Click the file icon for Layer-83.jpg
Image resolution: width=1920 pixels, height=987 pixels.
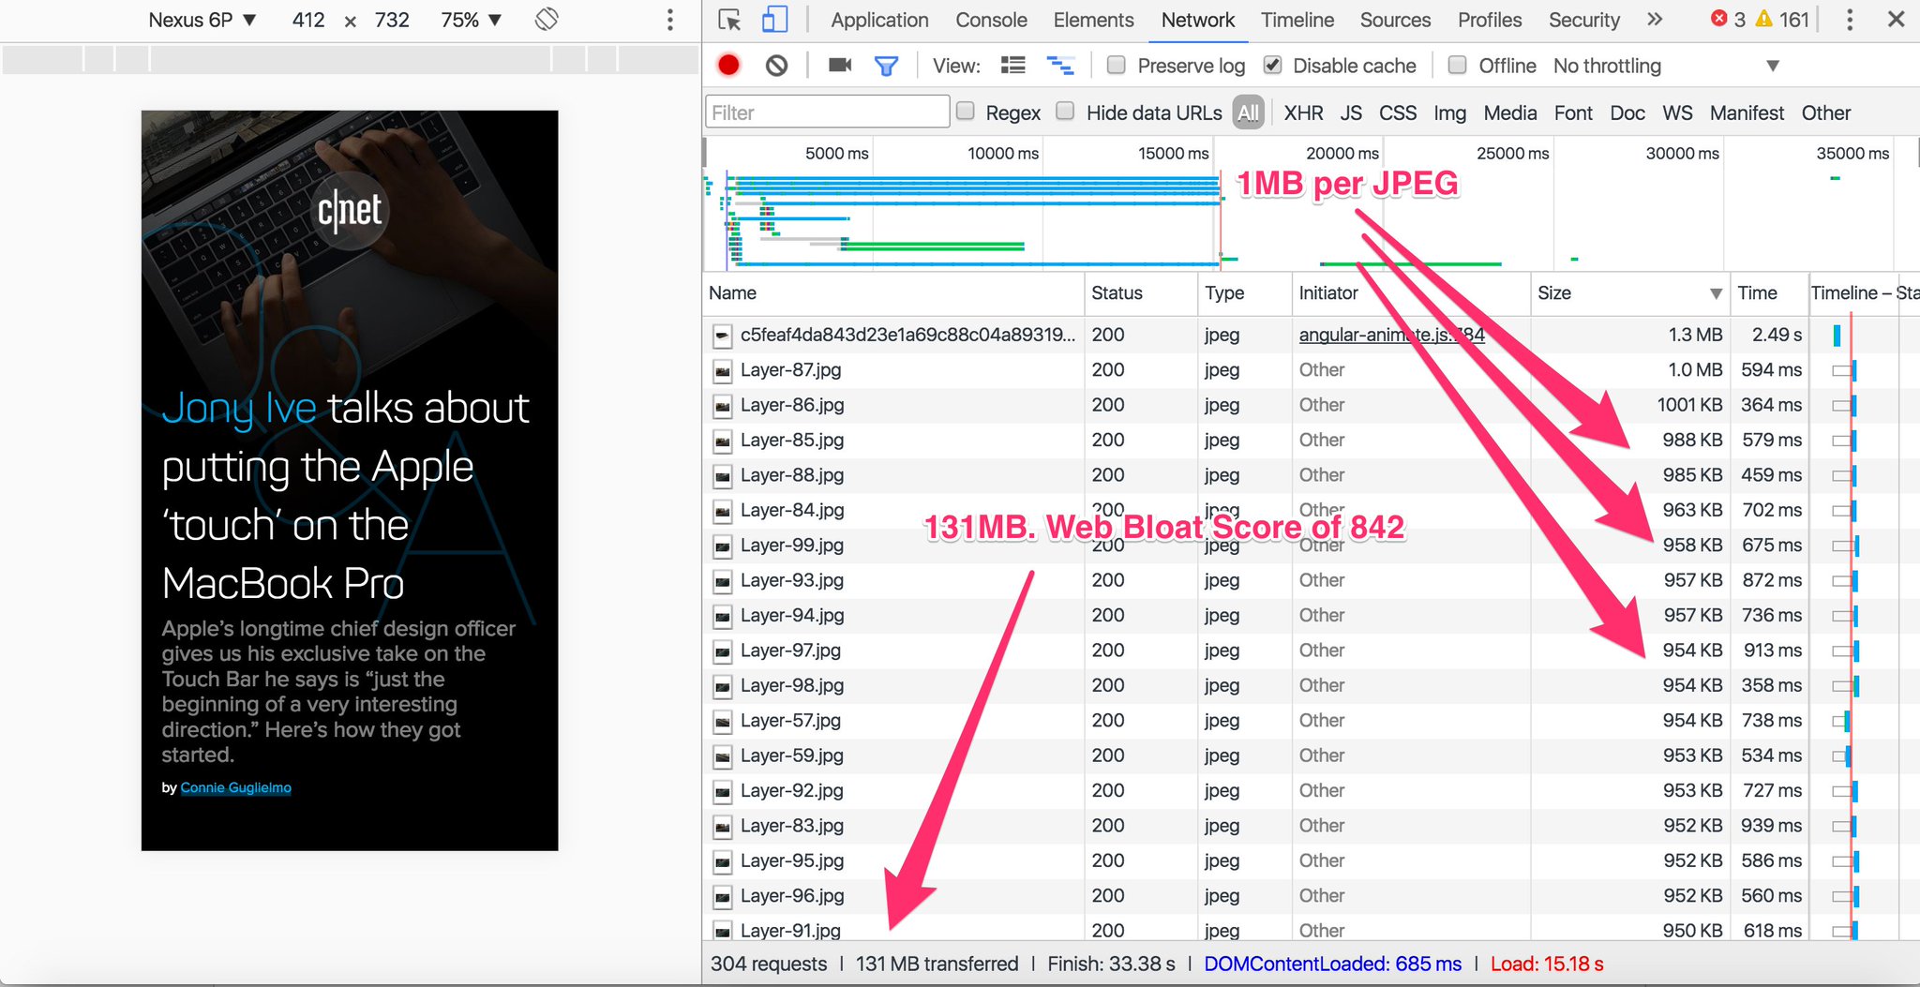coord(722,827)
